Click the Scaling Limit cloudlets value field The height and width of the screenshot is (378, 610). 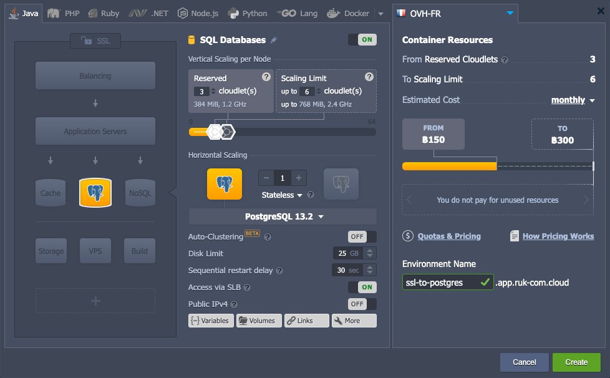coord(307,92)
